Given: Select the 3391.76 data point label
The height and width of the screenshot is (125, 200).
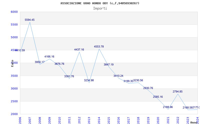Looking at the screenshot, I should tap(69, 76).
